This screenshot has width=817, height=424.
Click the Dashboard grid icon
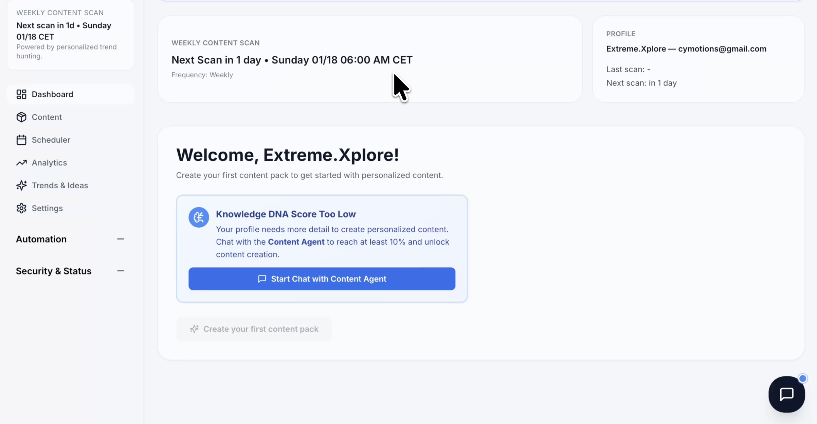click(x=21, y=94)
